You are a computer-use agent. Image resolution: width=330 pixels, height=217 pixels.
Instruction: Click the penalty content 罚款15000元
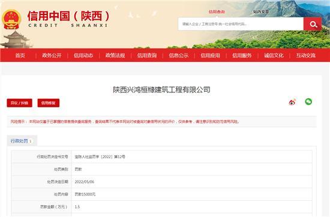(x=85, y=194)
